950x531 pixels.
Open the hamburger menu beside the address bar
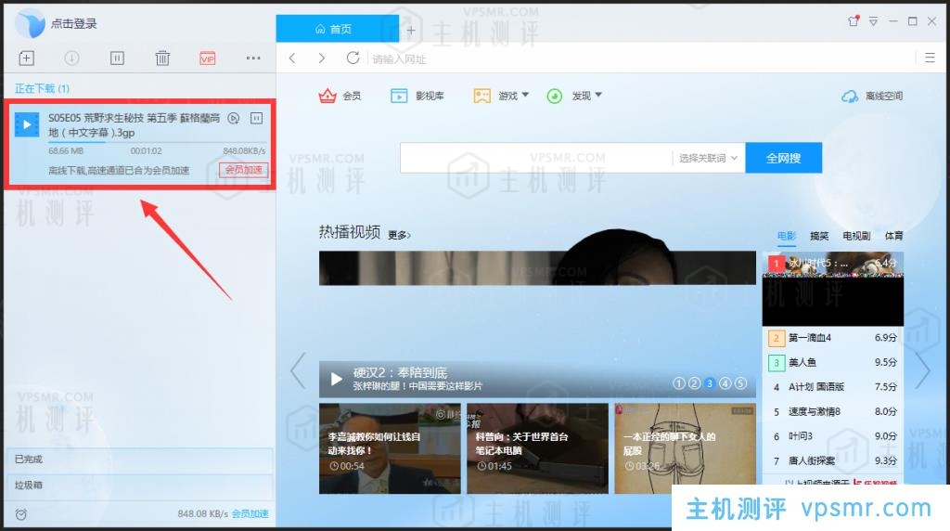tap(930, 58)
